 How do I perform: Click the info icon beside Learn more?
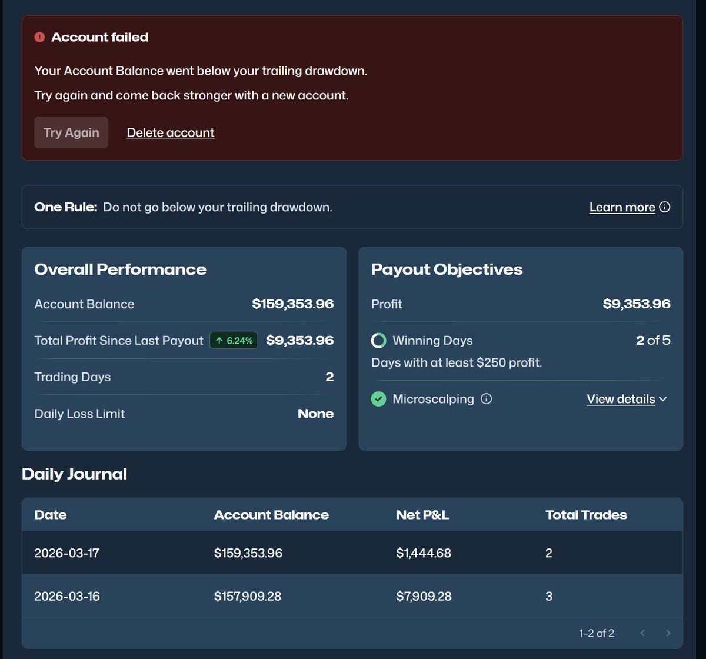665,207
